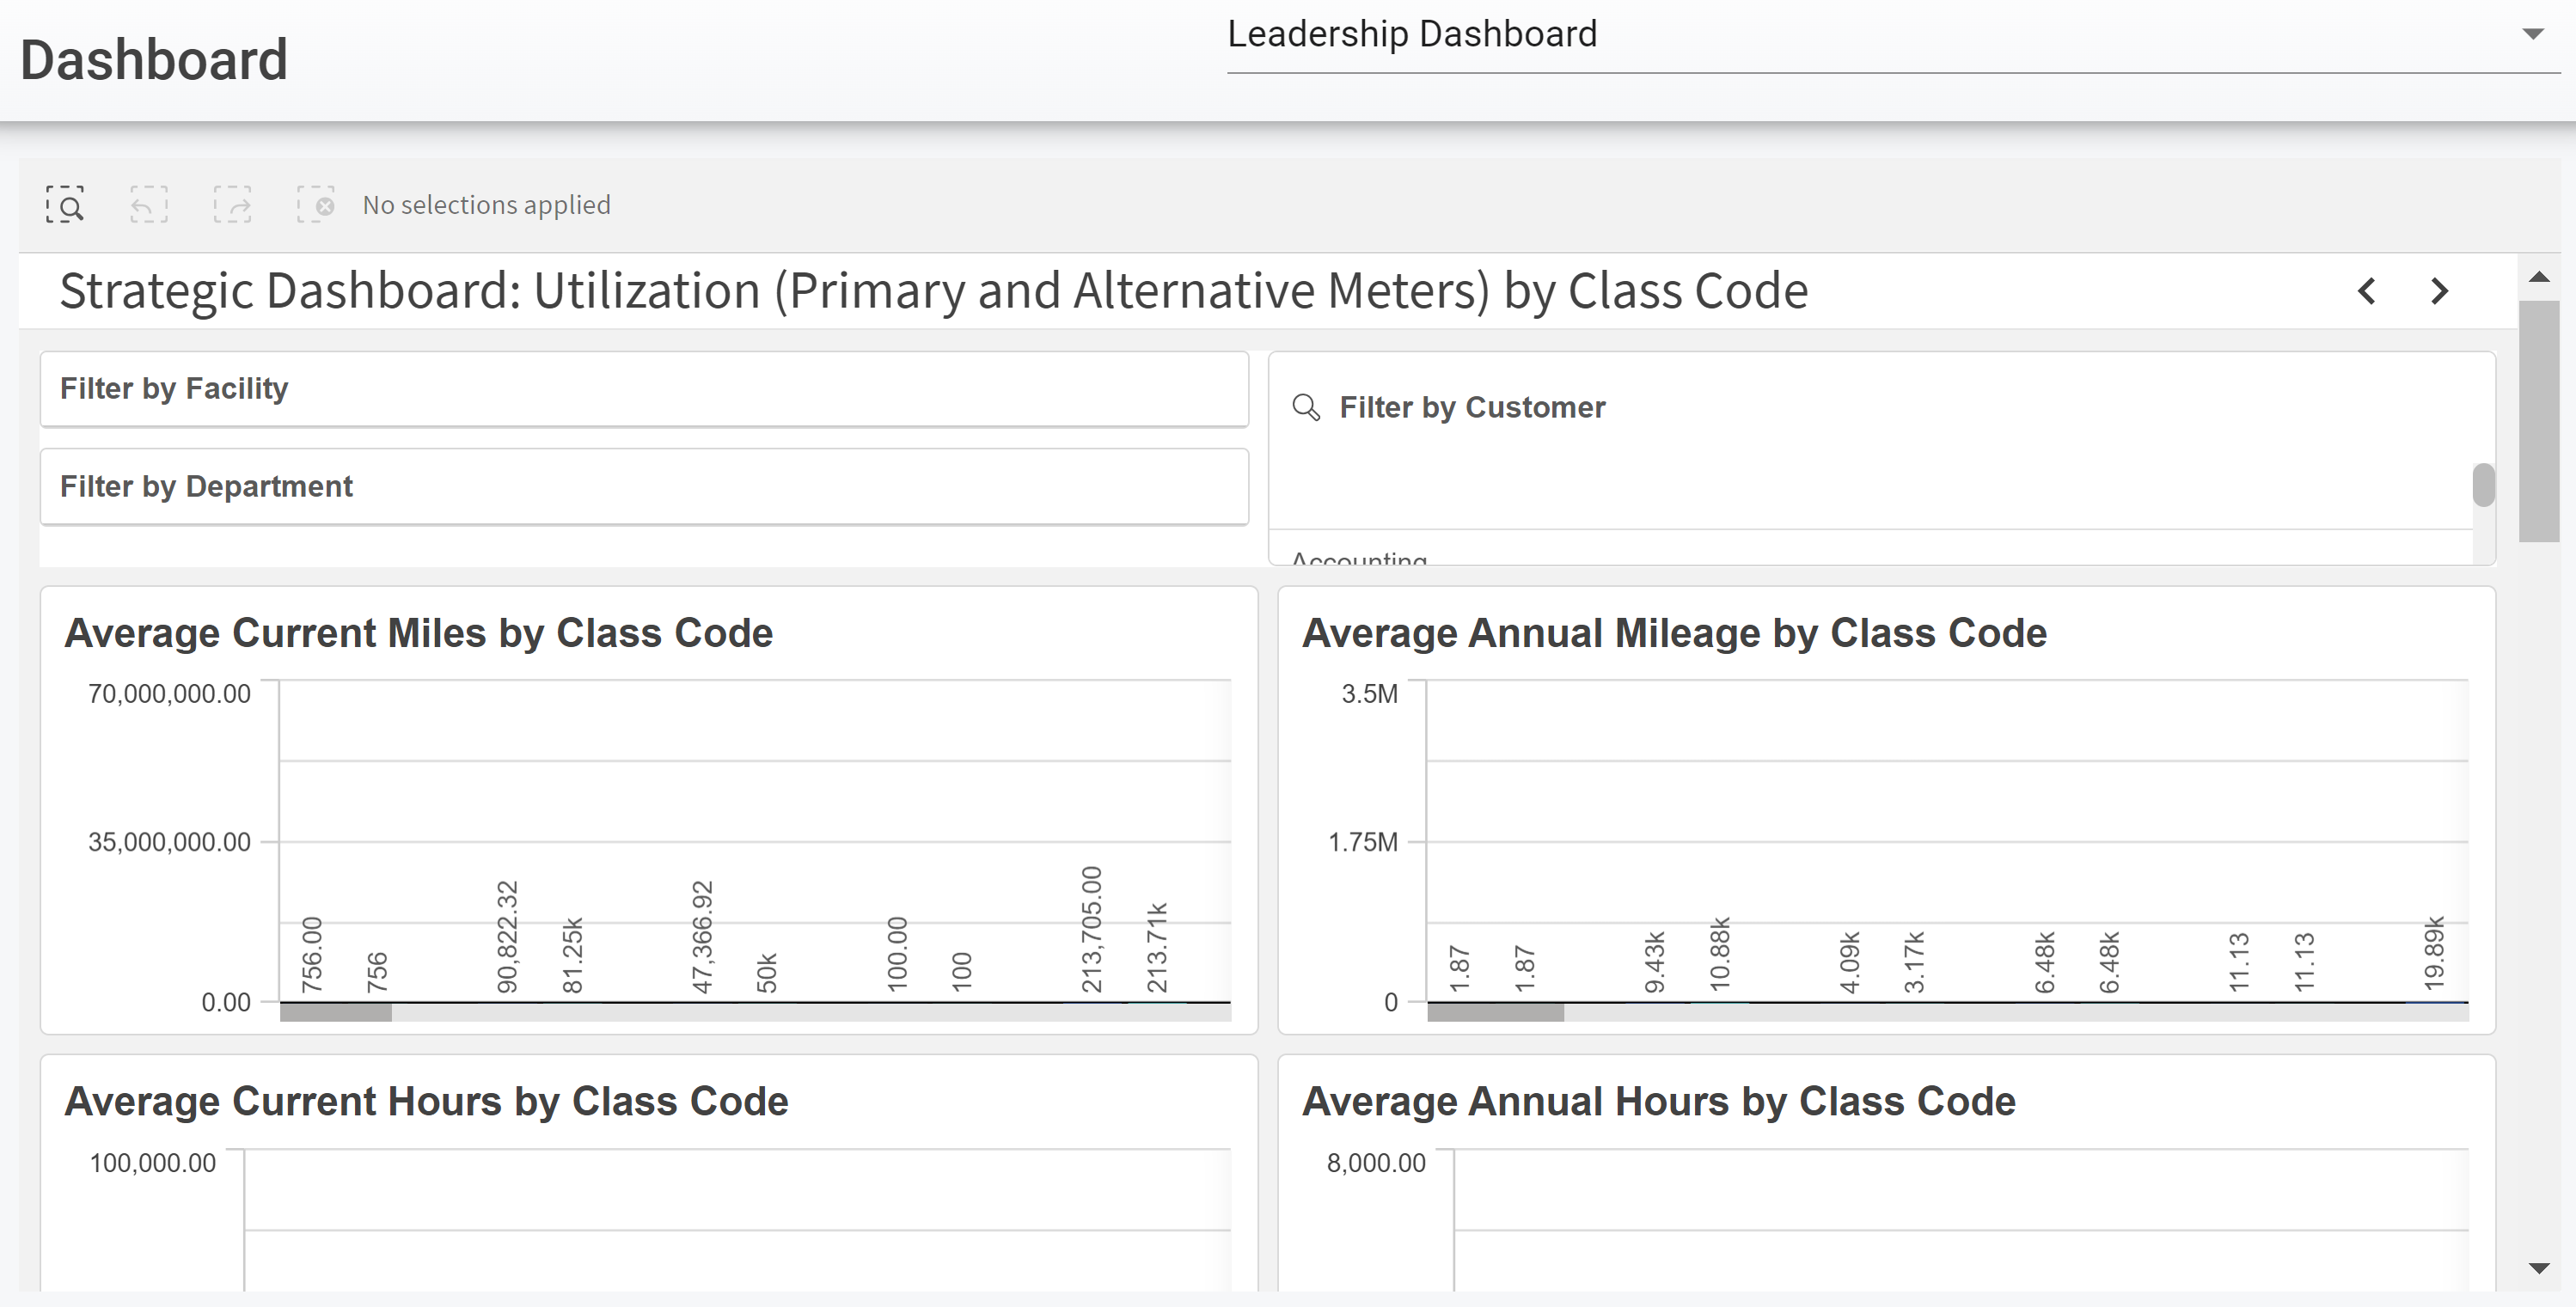Click the main page vertical scrollbar thumb
2576x1307 pixels.
pos(2538,420)
